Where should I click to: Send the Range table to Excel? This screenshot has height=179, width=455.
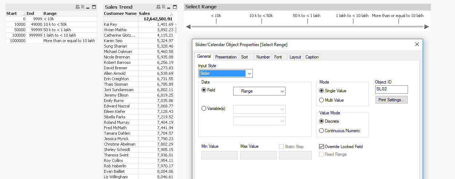pyautogui.click(x=83, y=7)
